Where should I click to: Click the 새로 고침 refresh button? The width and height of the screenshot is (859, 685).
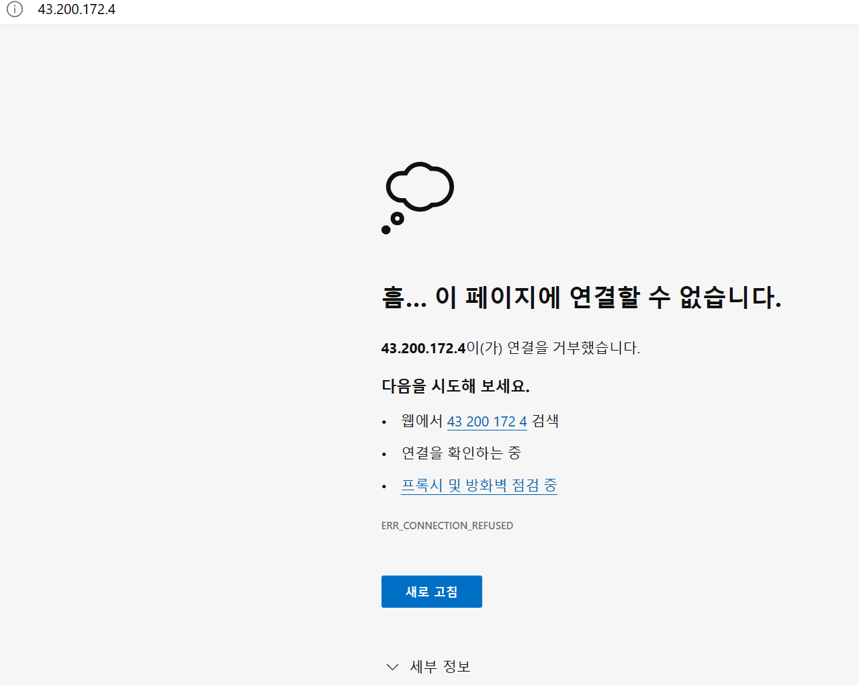(432, 592)
